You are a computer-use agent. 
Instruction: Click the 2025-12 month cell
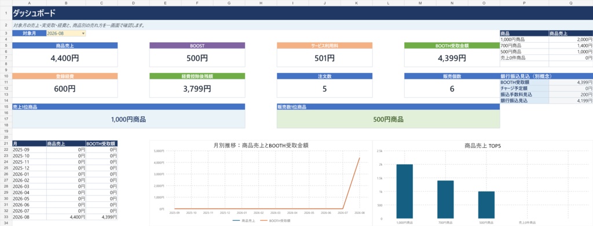[30, 168]
